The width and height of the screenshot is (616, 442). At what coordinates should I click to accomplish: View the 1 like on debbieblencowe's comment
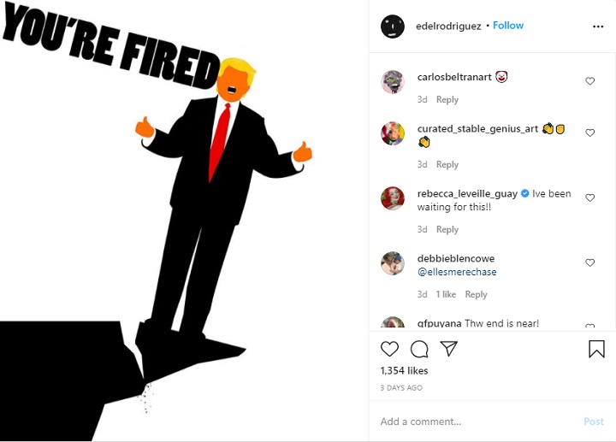point(446,295)
